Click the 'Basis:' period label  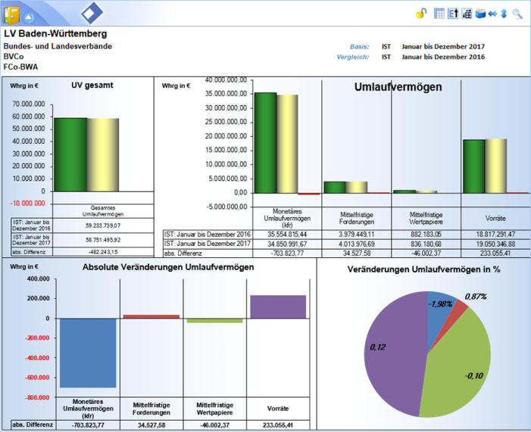(360, 46)
